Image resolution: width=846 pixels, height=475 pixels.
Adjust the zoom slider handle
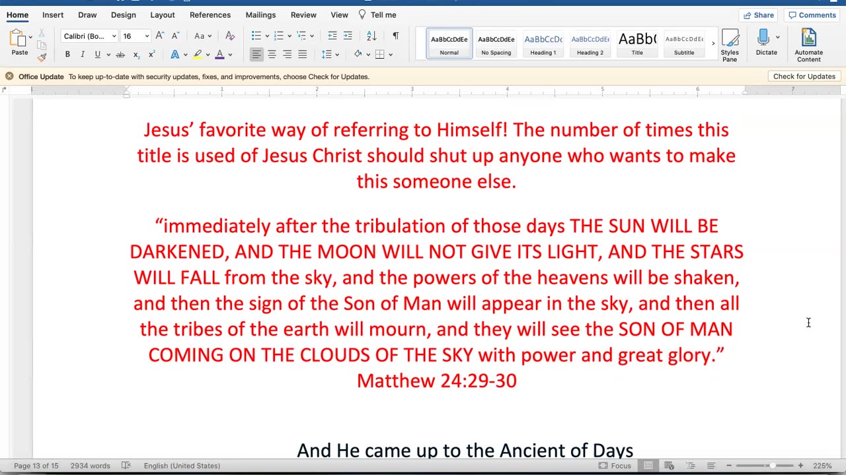point(772,466)
